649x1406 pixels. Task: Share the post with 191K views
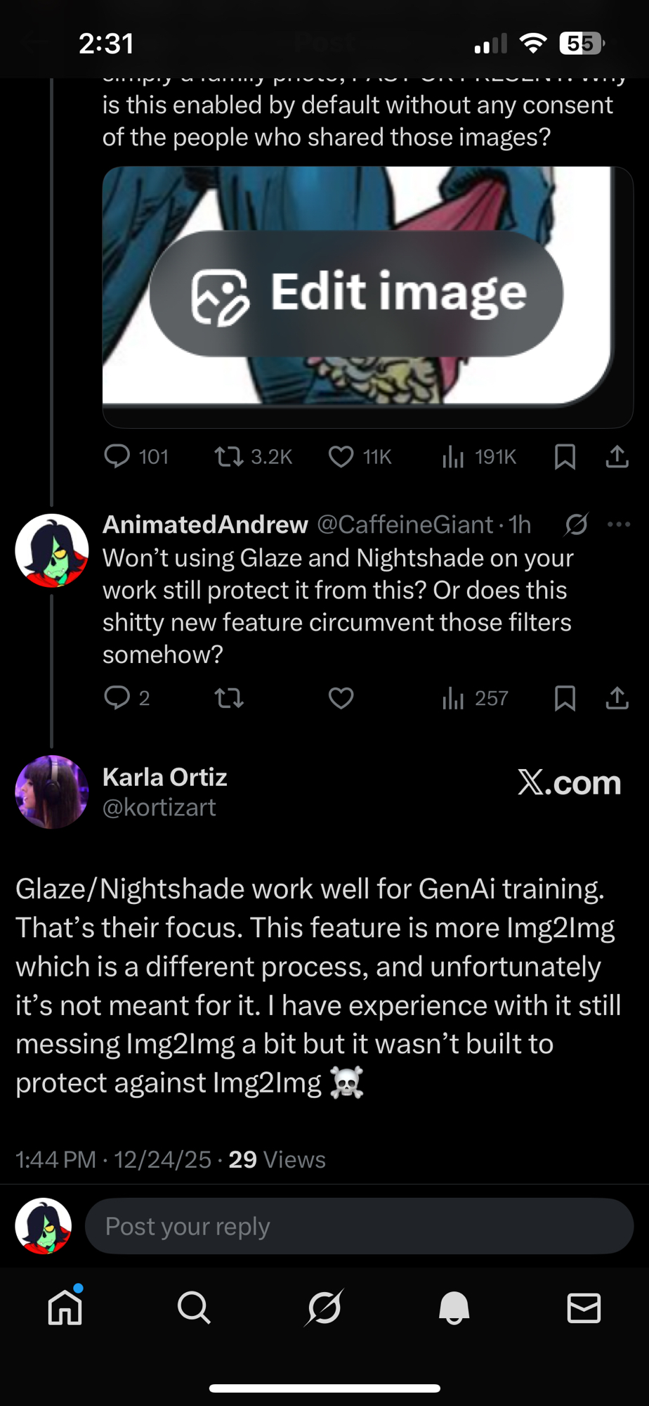(x=617, y=457)
